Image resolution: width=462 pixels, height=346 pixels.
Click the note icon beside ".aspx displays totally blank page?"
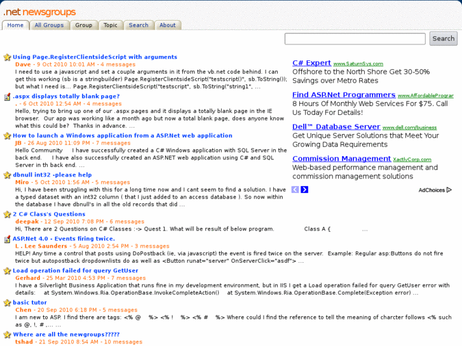tap(8, 96)
